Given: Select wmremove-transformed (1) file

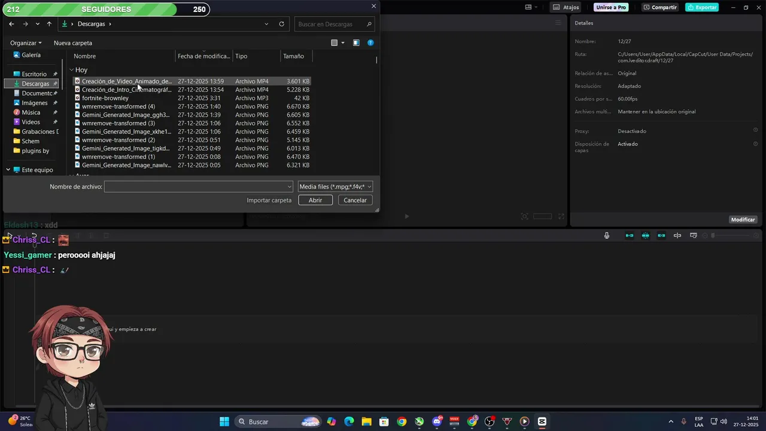Looking at the screenshot, I should click(x=192, y=157).
